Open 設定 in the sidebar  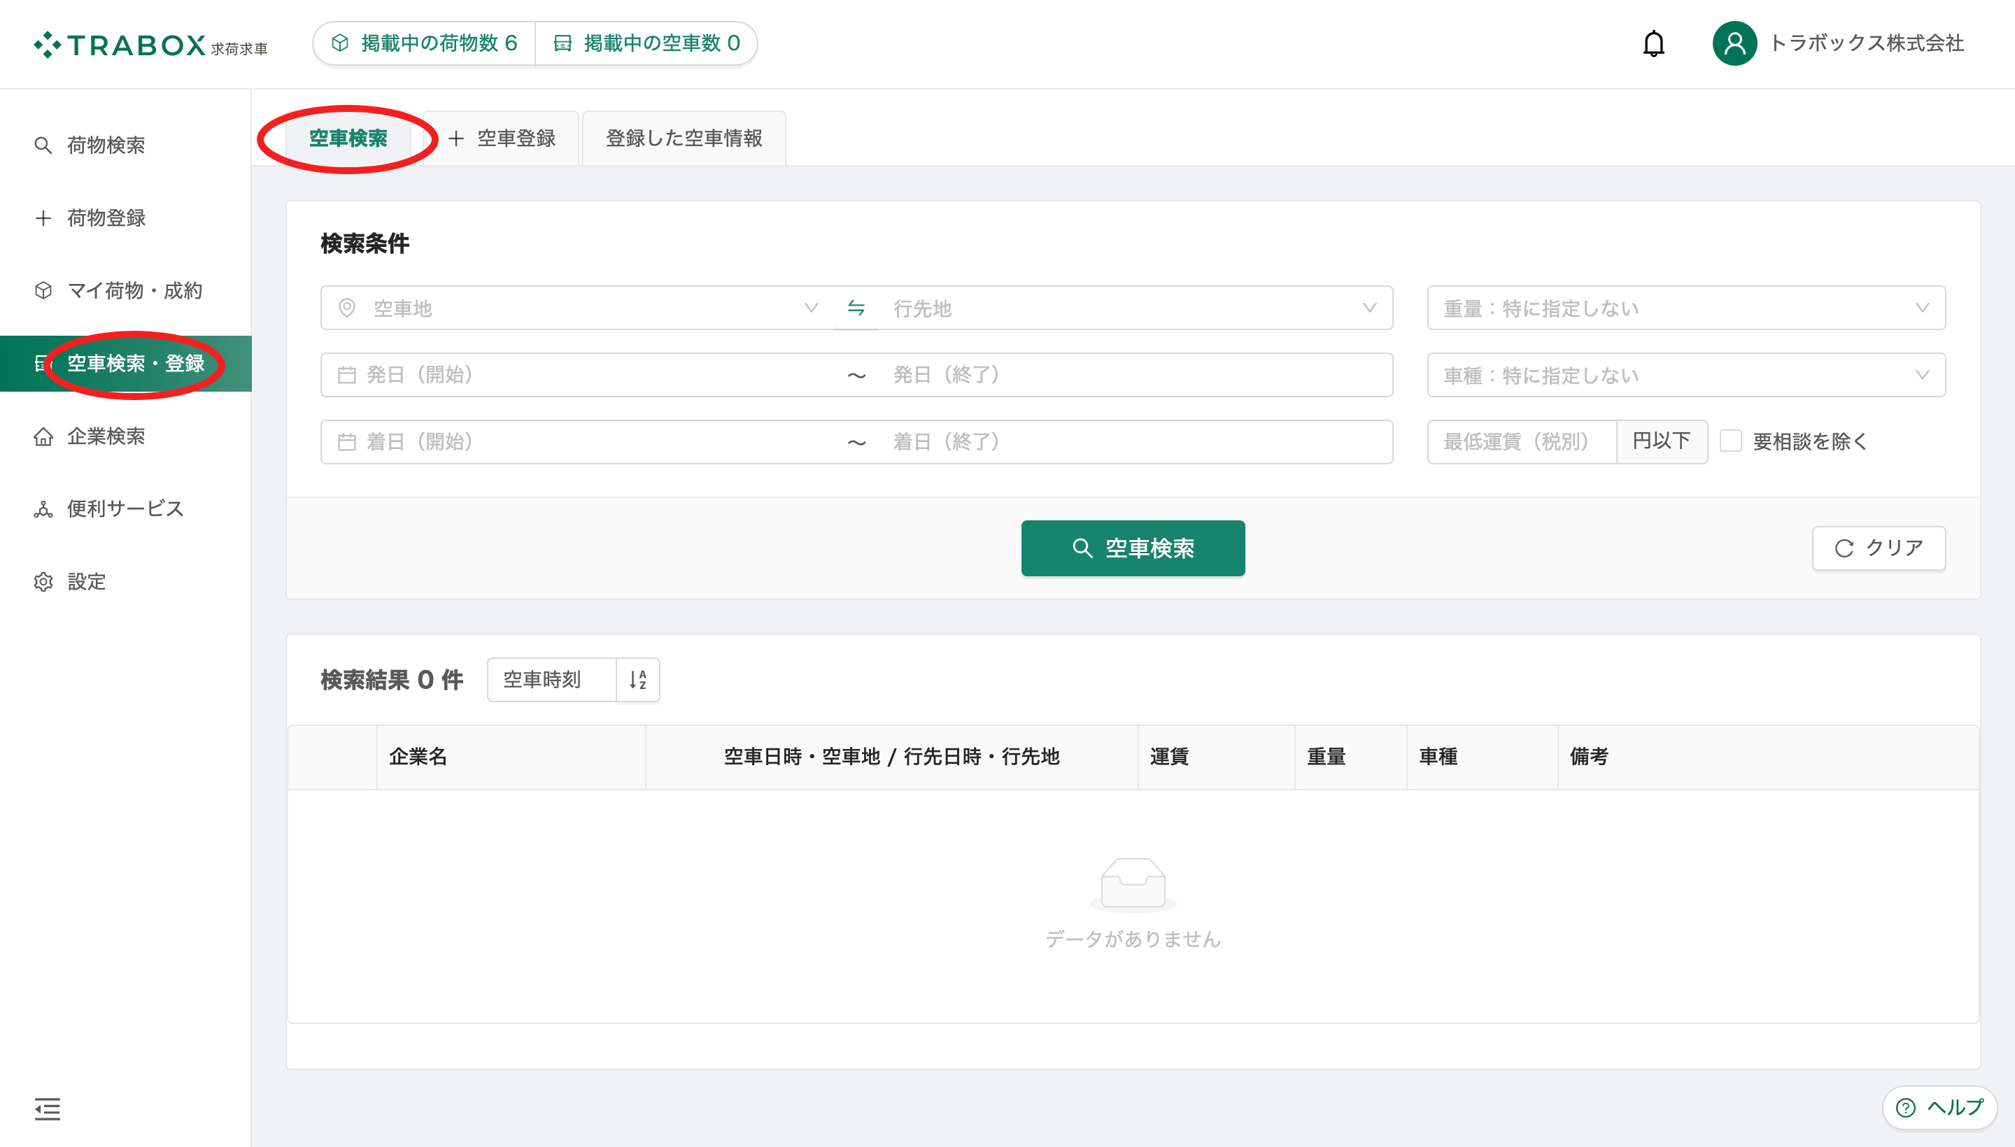pos(126,582)
